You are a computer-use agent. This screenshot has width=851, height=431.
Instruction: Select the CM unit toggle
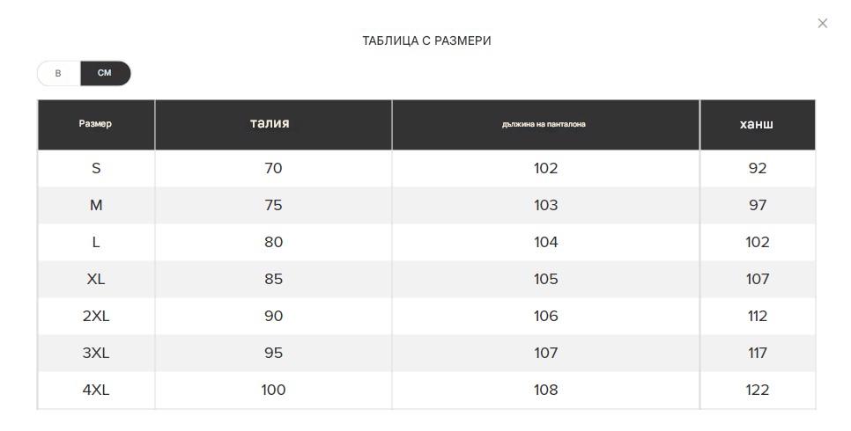(x=105, y=74)
